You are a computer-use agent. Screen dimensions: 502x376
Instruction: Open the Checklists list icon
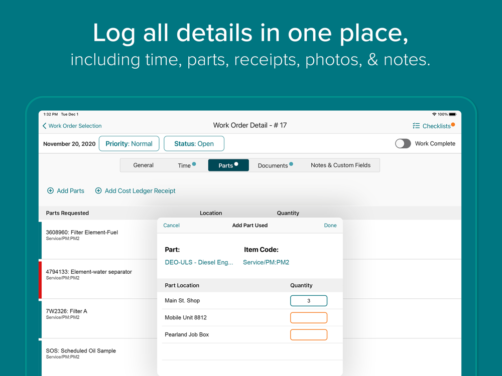416,126
